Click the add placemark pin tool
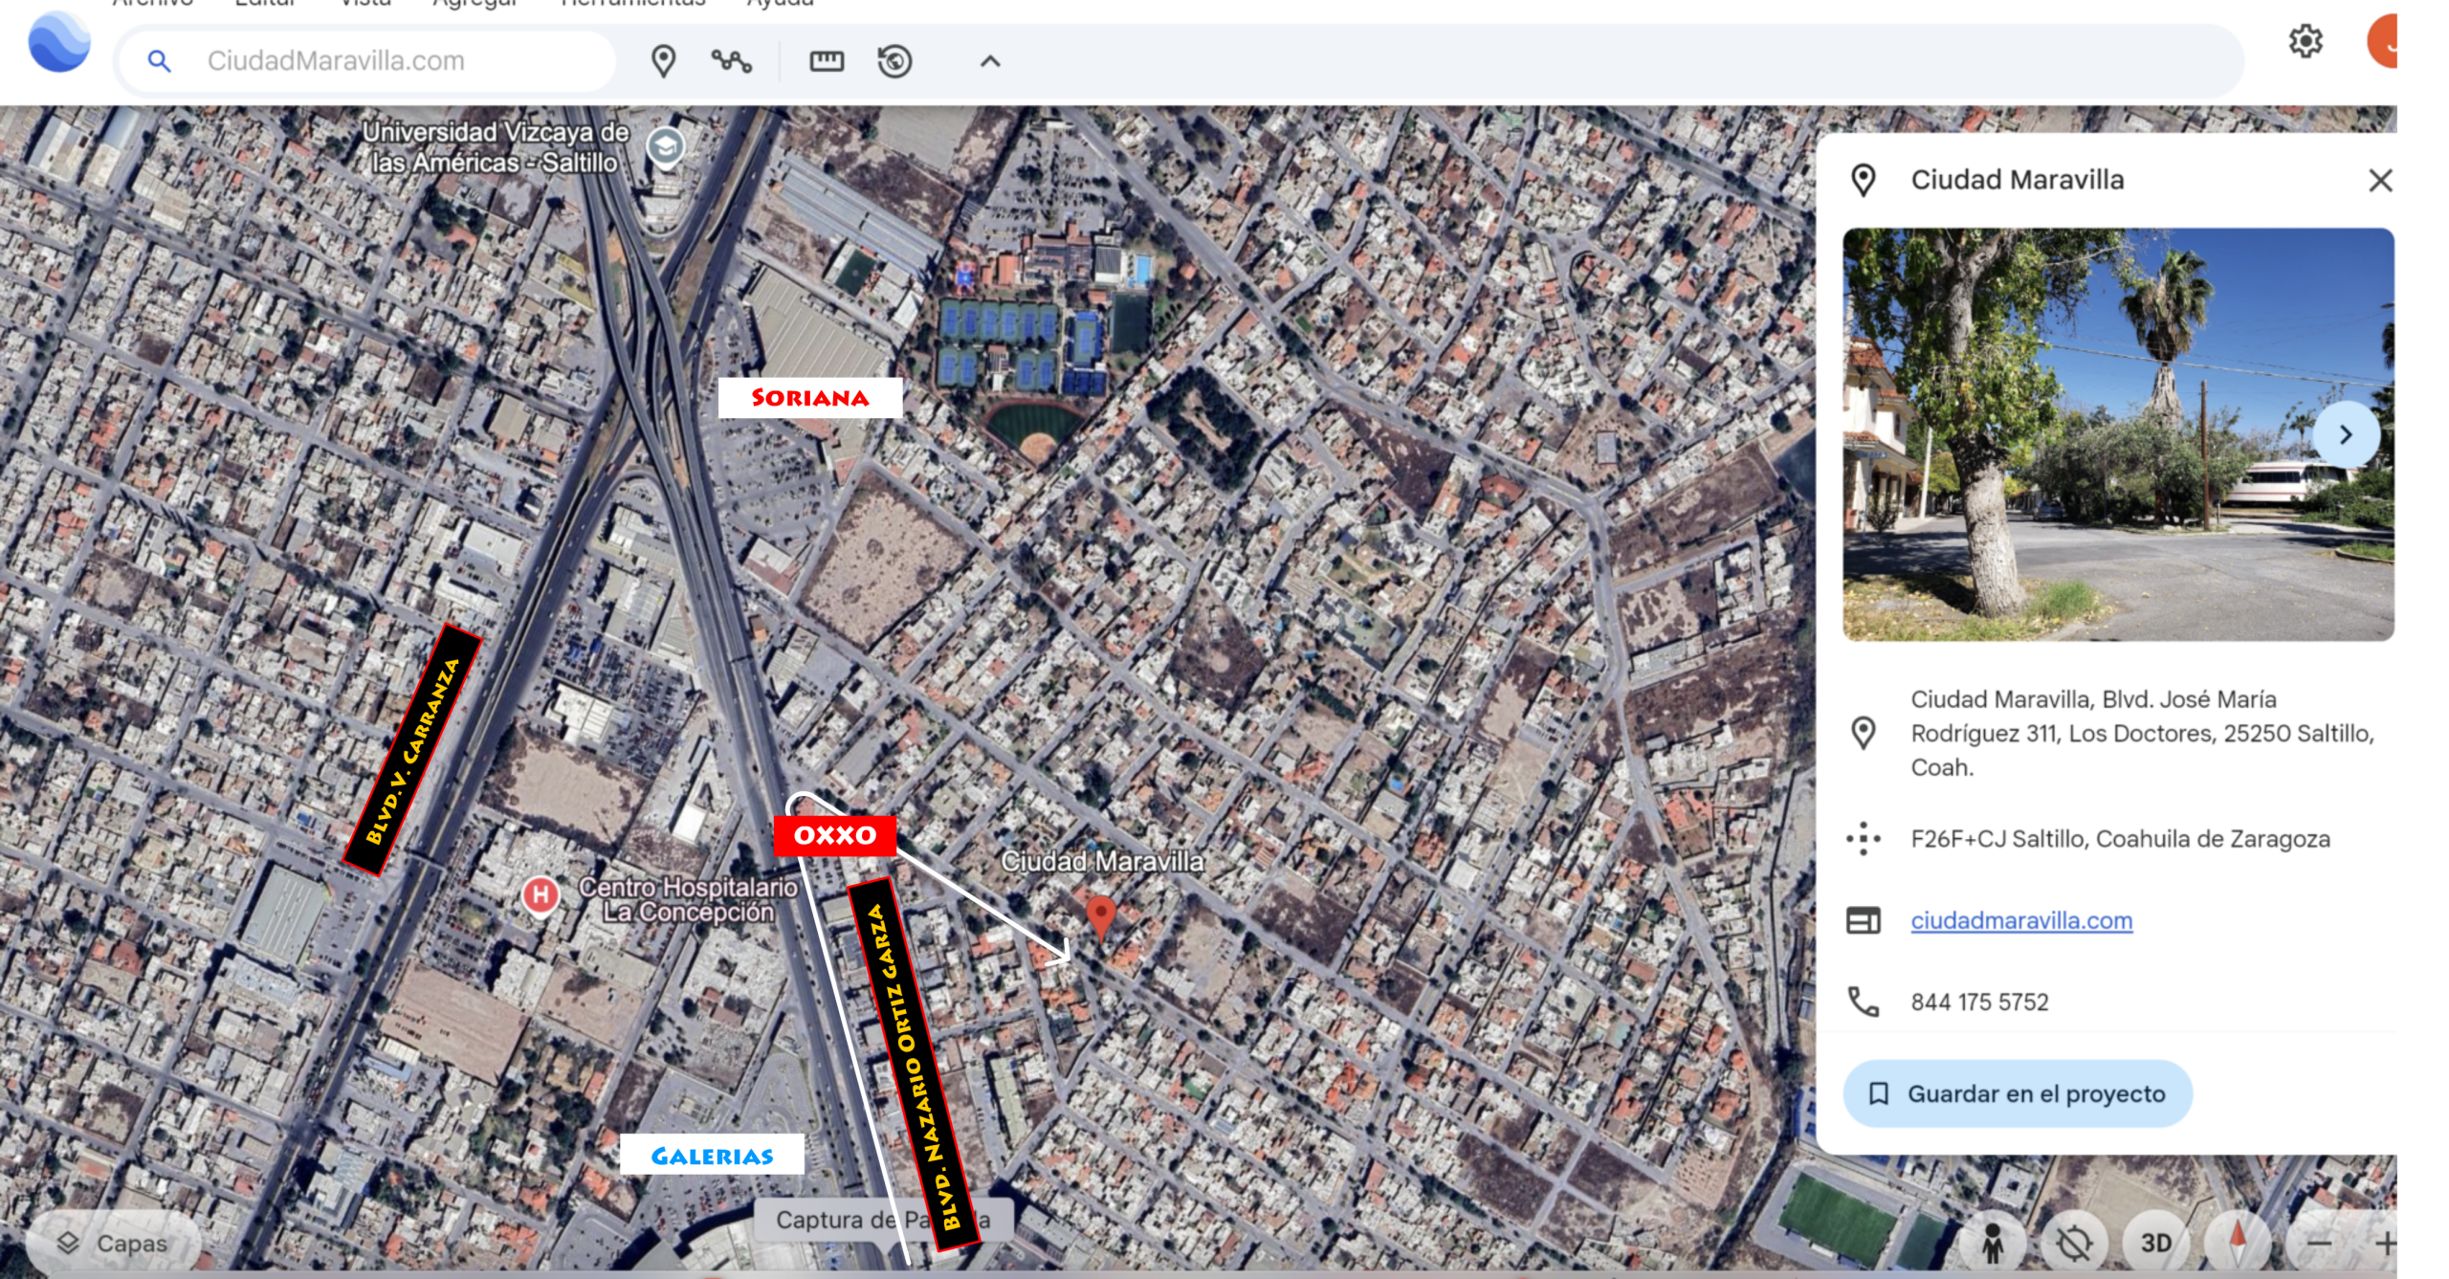This screenshot has width=2449, height=1279. 663,61
